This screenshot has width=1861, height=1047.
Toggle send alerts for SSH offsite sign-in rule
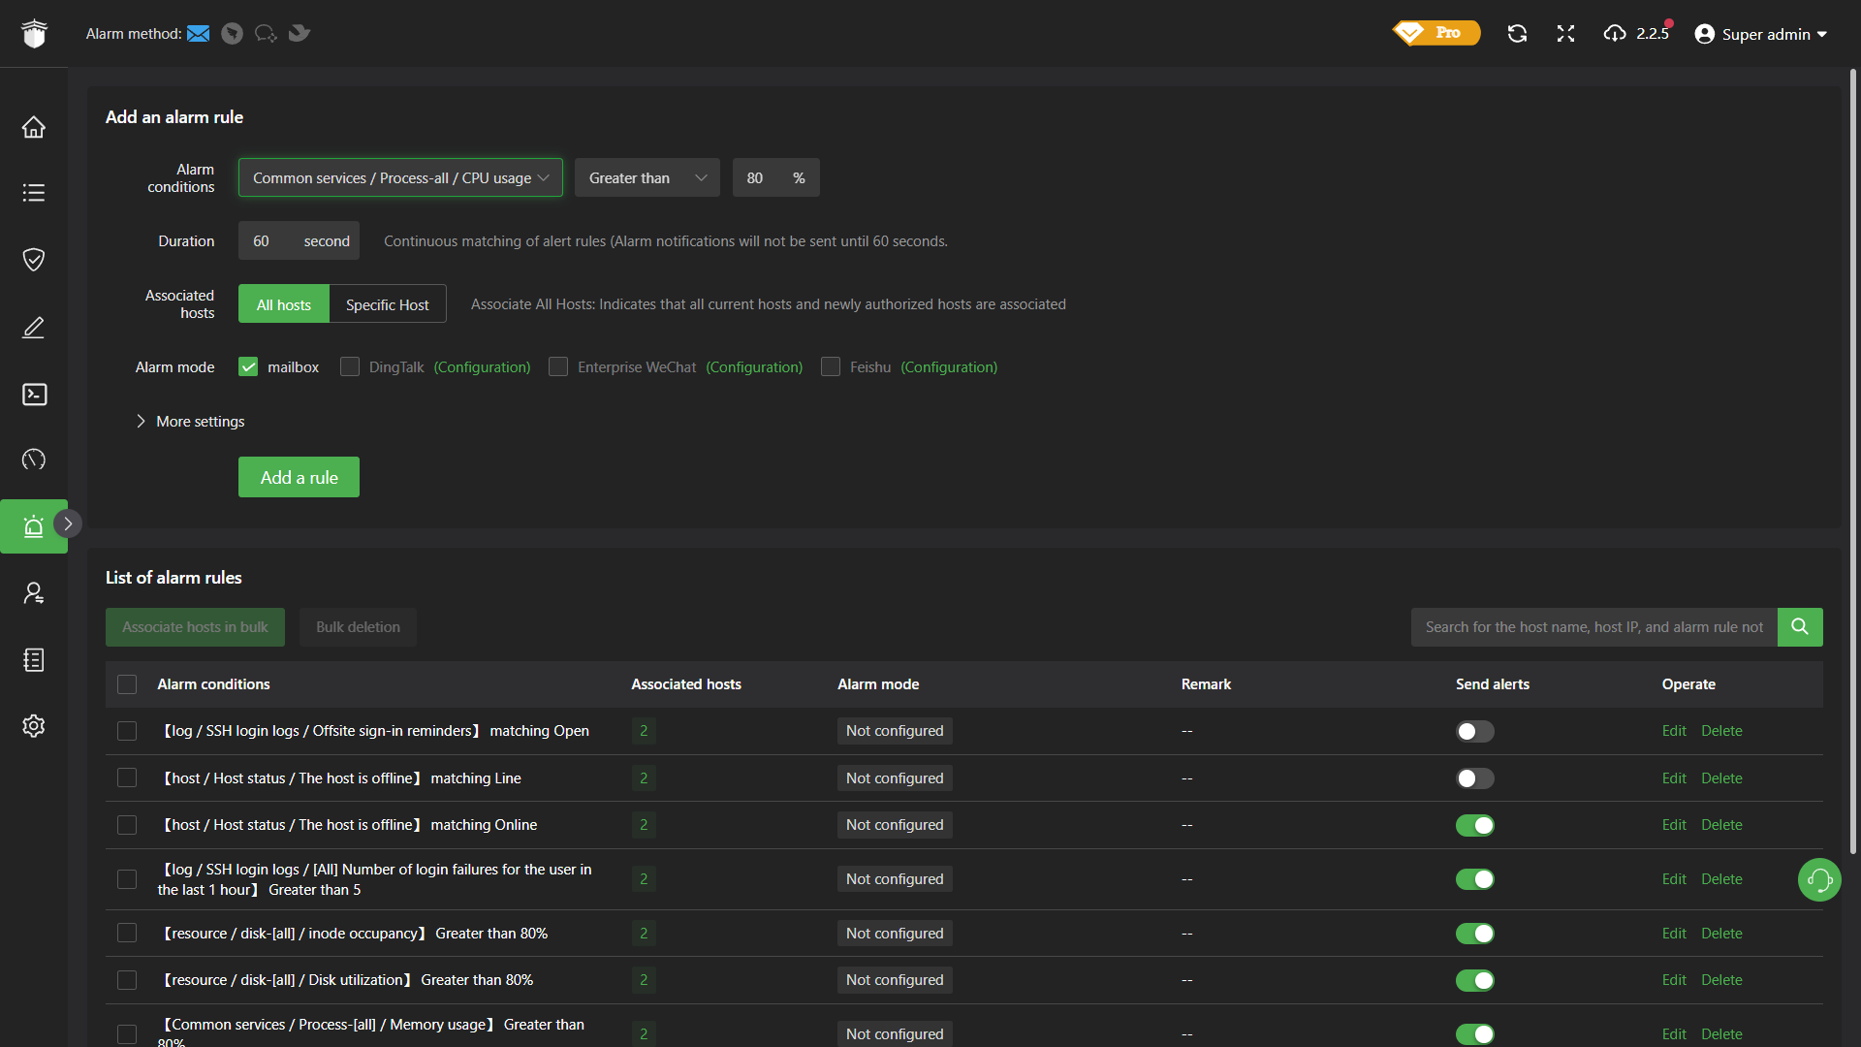click(x=1474, y=732)
